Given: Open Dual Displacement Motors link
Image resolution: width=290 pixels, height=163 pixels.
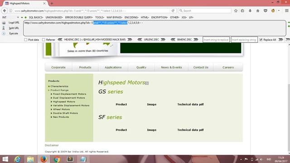Looking at the screenshot, I should point(69,98).
